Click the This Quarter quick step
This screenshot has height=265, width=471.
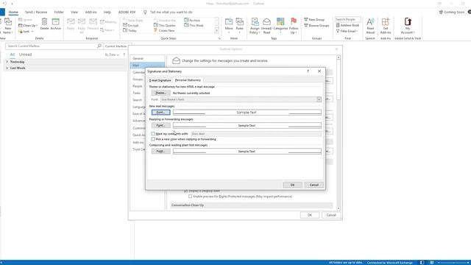(165, 26)
